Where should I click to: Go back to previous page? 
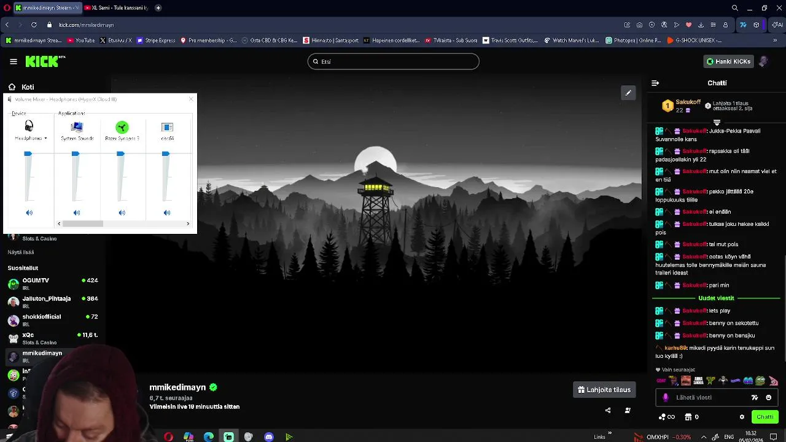(7, 25)
